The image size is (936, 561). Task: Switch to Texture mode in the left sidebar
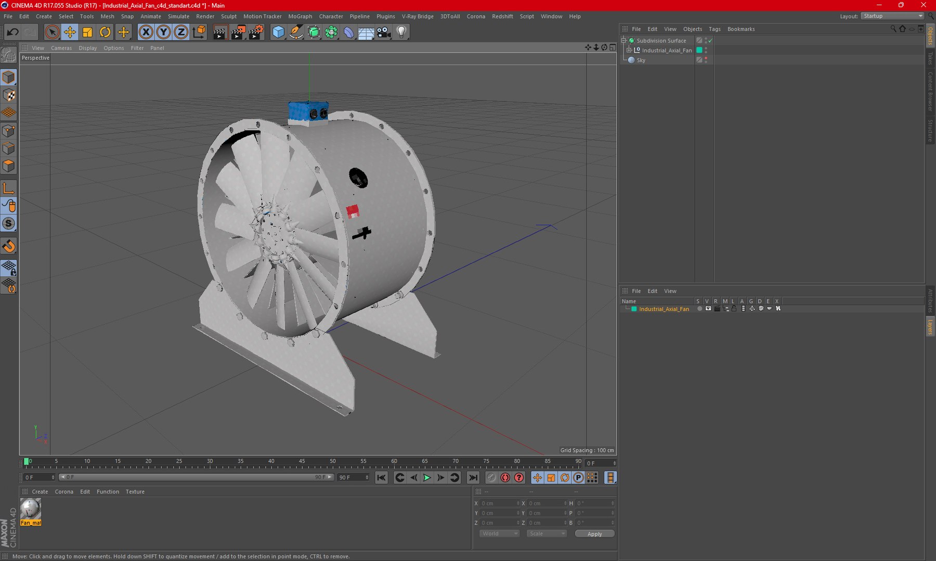point(9,95)
